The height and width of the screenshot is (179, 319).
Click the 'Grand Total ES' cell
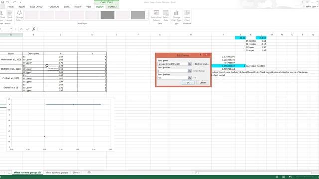click(11, 88)
